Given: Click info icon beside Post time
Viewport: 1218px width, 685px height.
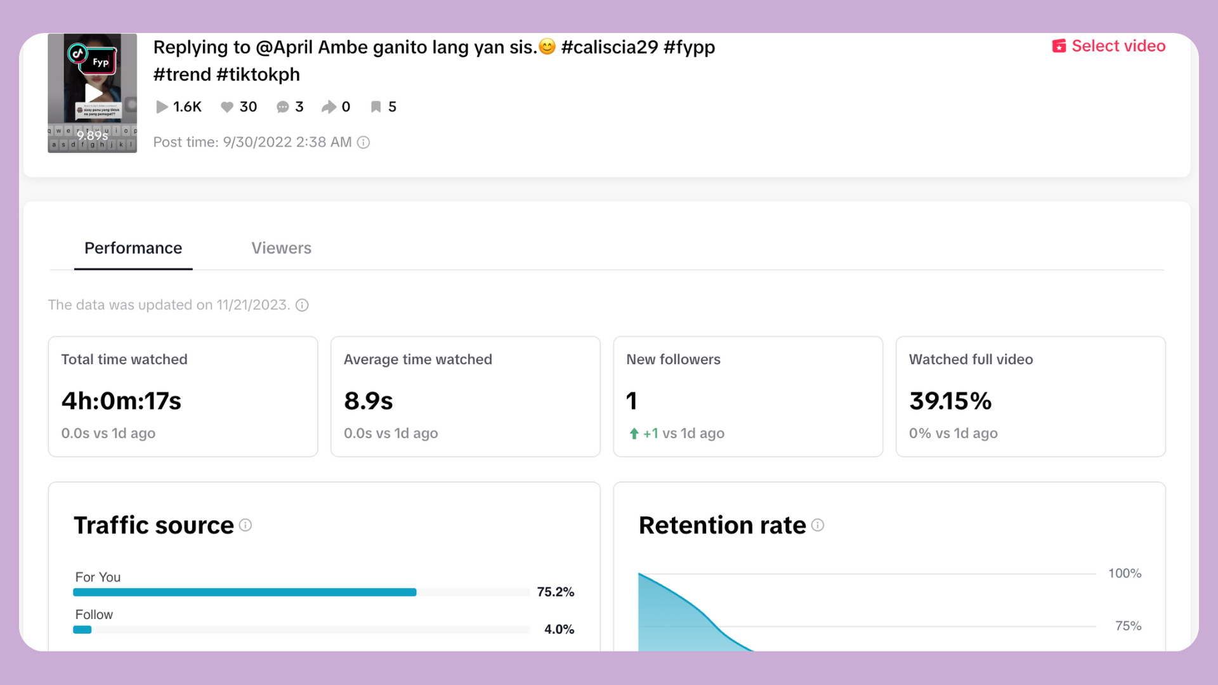Looking at the screenshot, I should pos(363,143).
